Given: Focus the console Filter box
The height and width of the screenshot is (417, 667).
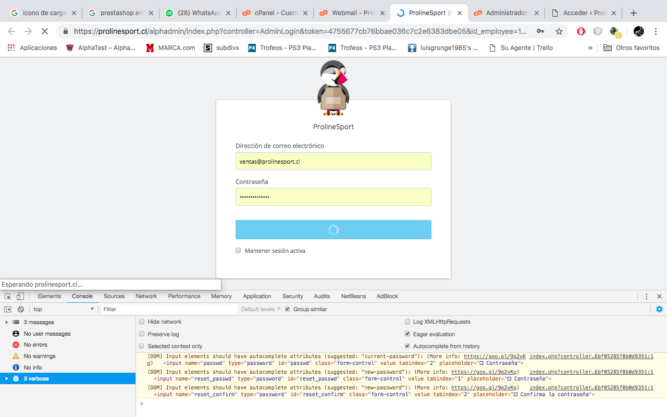Looking at the screenshot, I should click(x=169, y=309).
